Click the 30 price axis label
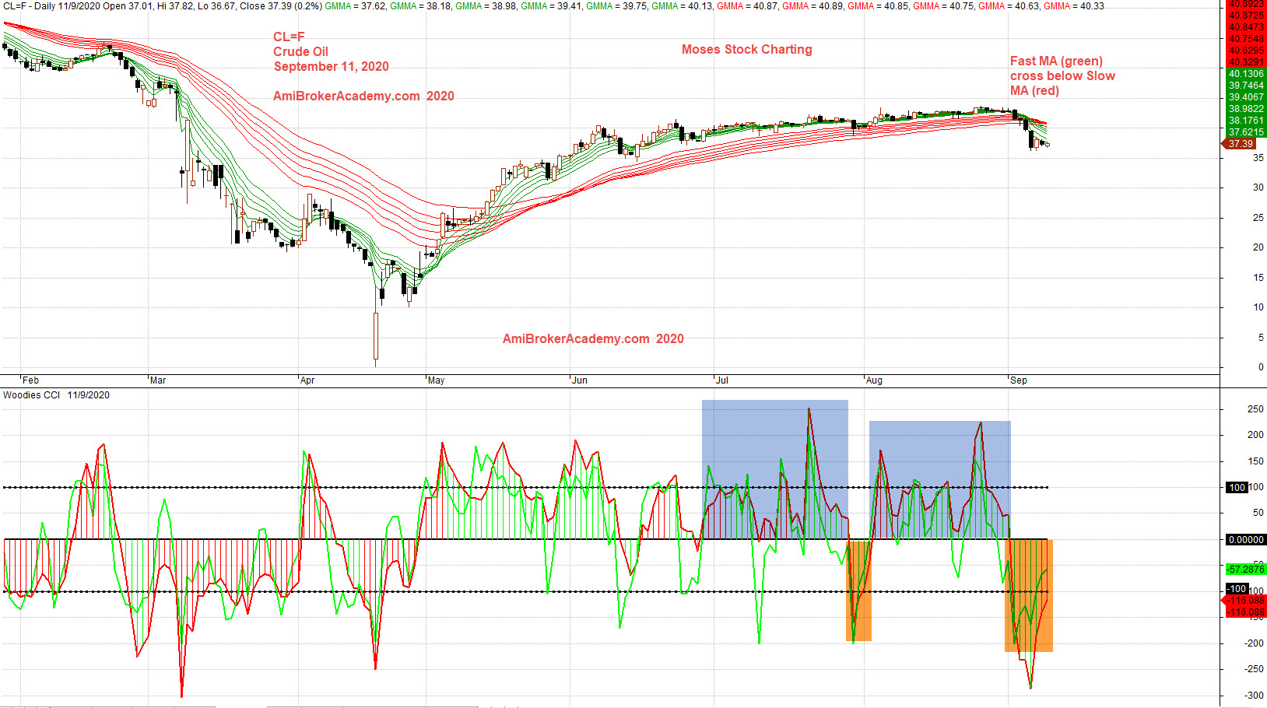The image size is (1267, 708). 1258,188
